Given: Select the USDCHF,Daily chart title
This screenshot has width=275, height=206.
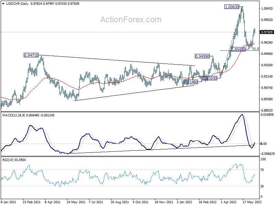Looking at the screenshot, I should click(x=18, y=4).
